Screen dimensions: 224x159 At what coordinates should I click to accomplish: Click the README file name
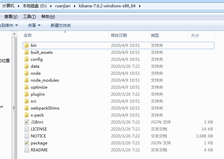tap(39, 150)
